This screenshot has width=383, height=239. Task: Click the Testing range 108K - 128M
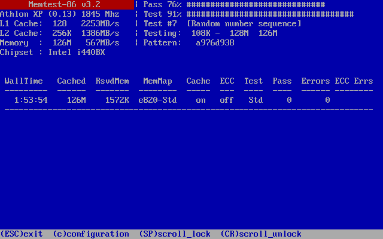220,33
